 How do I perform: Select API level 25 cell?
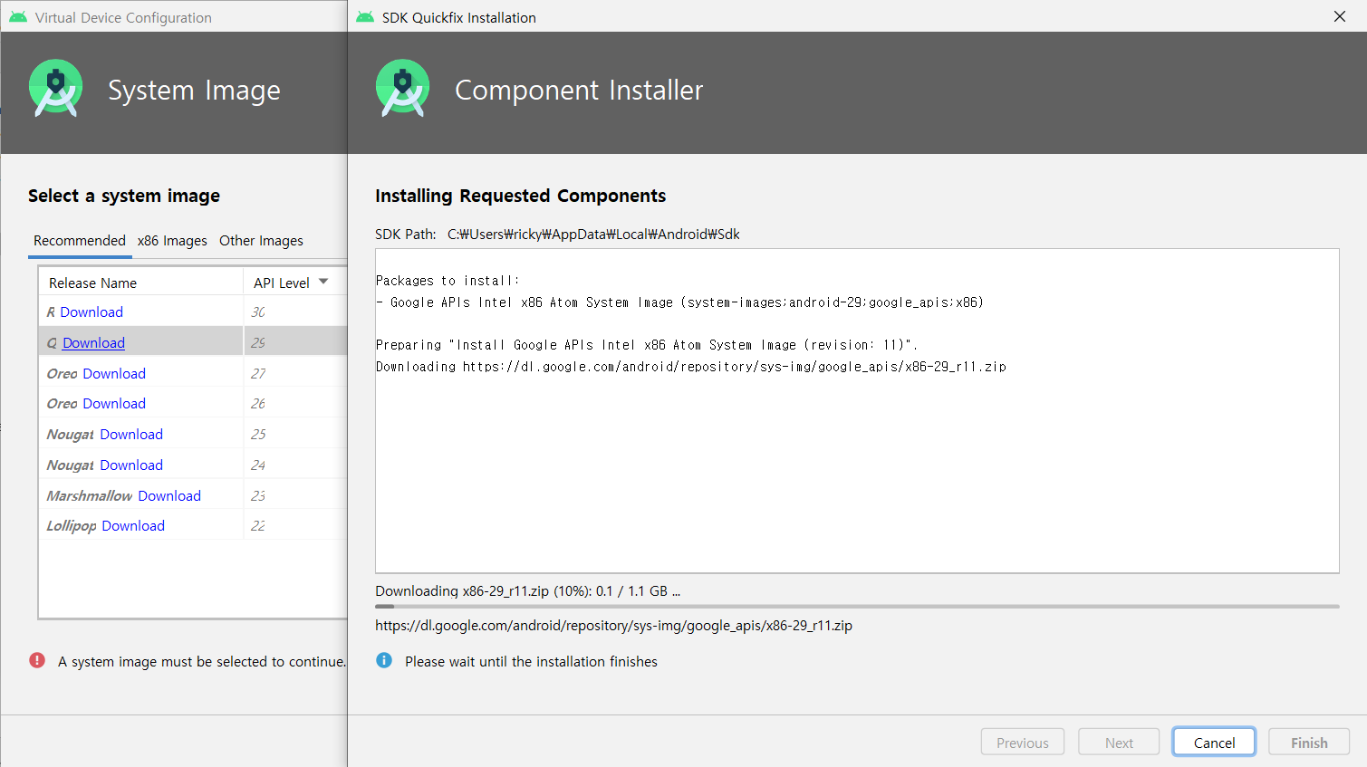tap(295, 434)
